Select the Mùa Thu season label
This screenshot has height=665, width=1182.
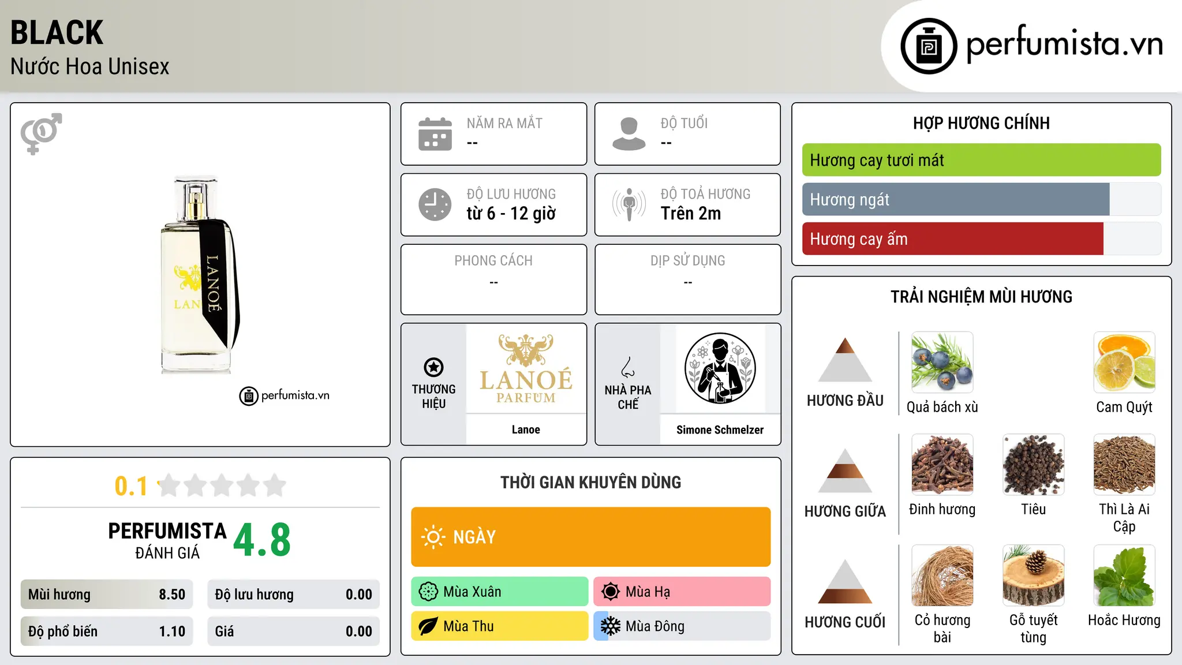click(469, 626)
